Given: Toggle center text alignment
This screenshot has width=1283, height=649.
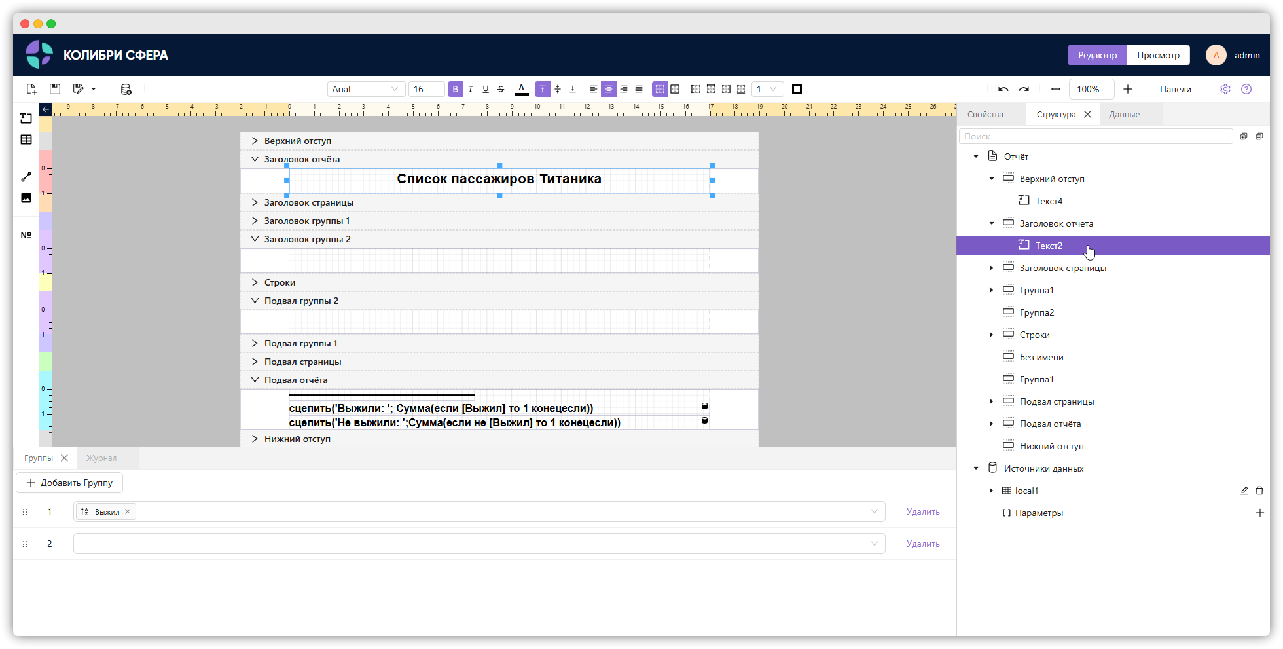Looking at the screenshot, I should (x=609, y=89).
